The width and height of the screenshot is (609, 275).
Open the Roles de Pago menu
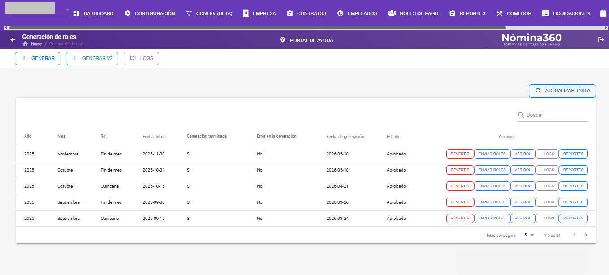tap(413, 13)
